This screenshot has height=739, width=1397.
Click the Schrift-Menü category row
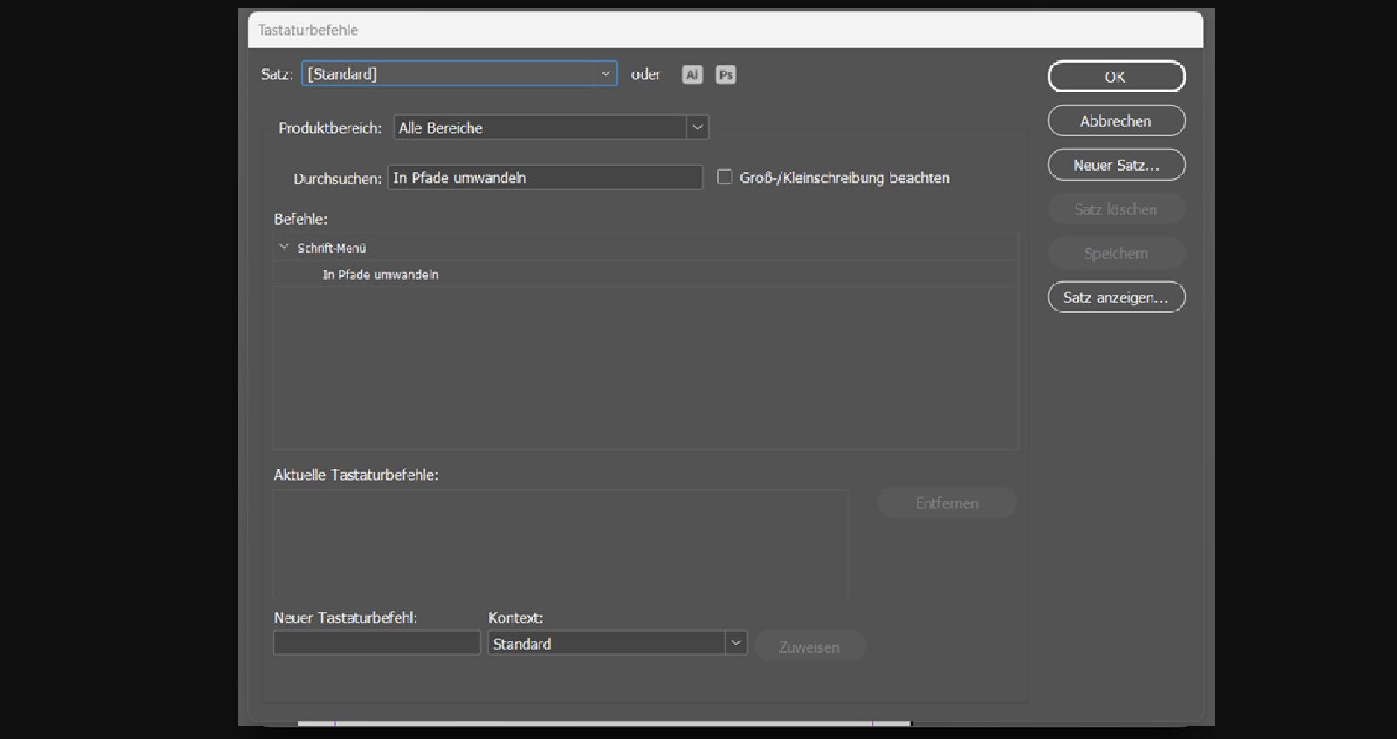pyautogui.click(x=645, y=248)
